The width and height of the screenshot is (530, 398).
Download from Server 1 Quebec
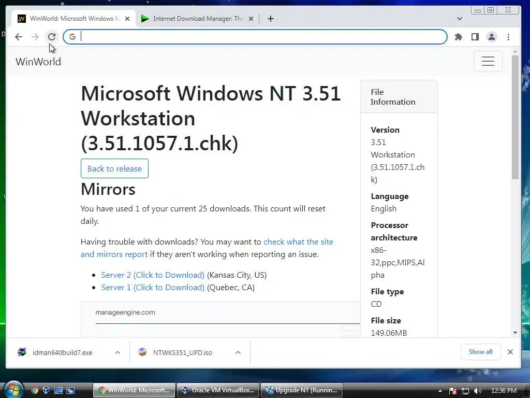point(153,287)
